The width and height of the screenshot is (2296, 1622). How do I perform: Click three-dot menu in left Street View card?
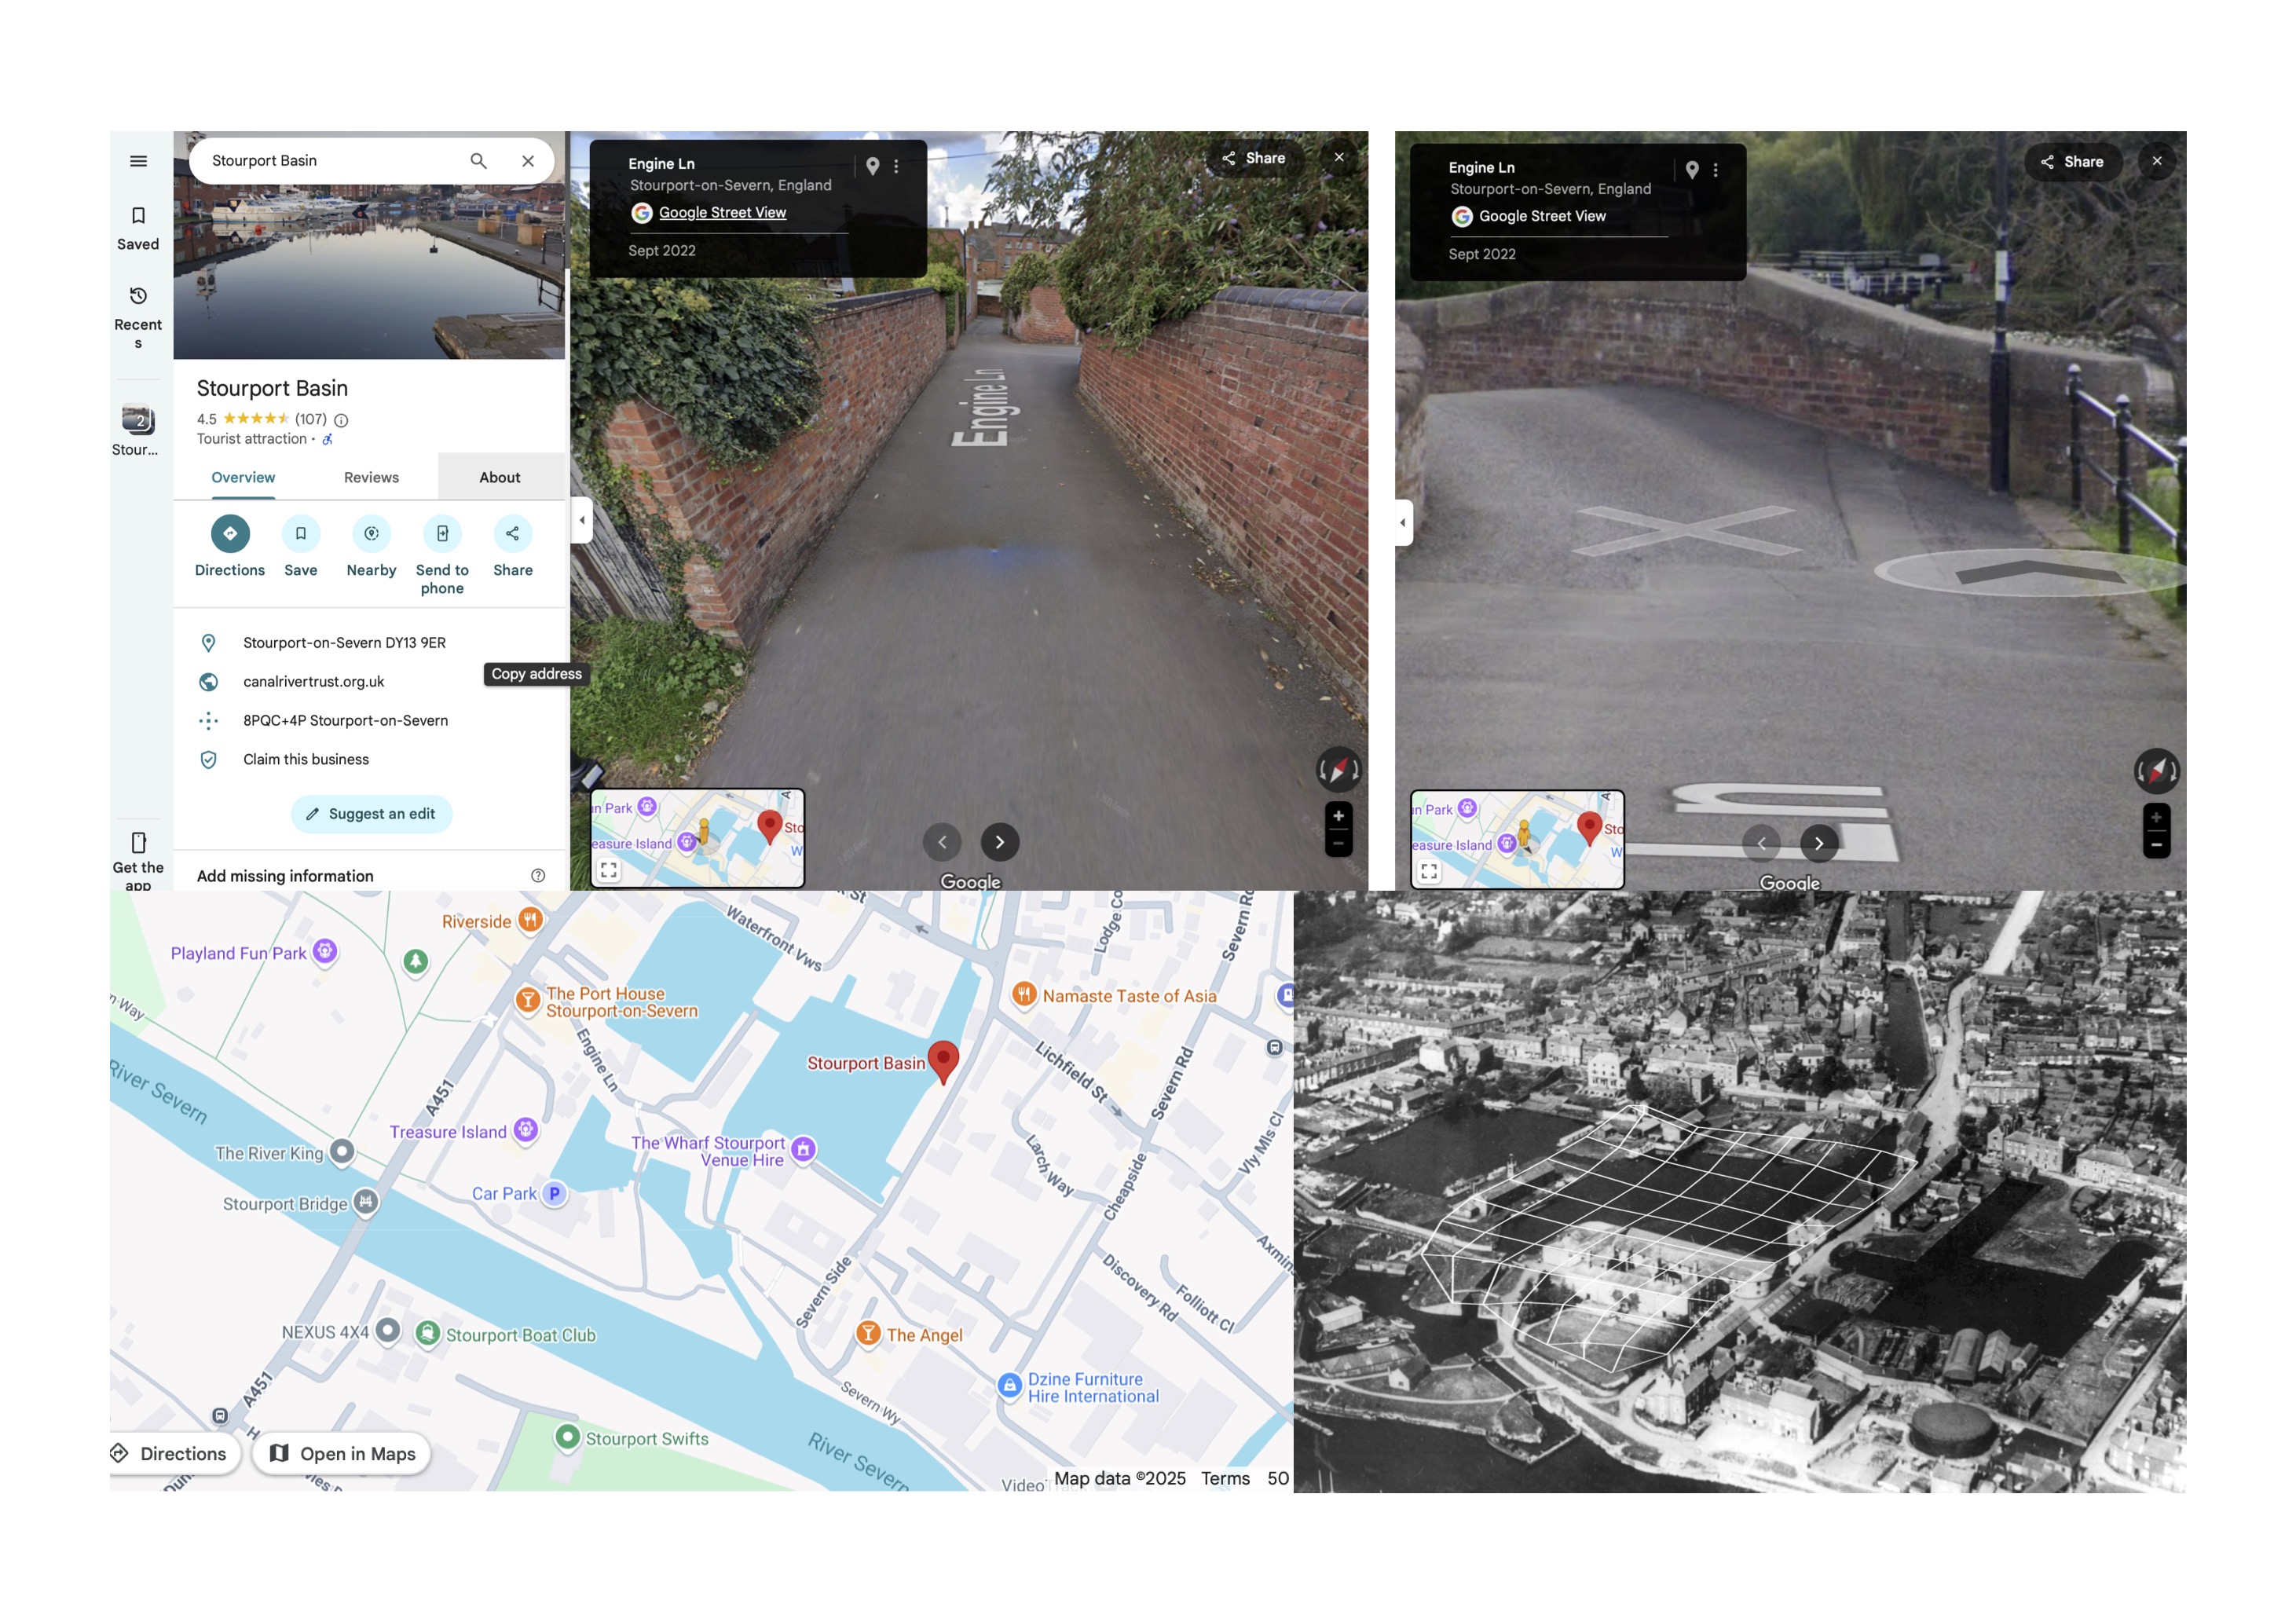coord(896,167)
